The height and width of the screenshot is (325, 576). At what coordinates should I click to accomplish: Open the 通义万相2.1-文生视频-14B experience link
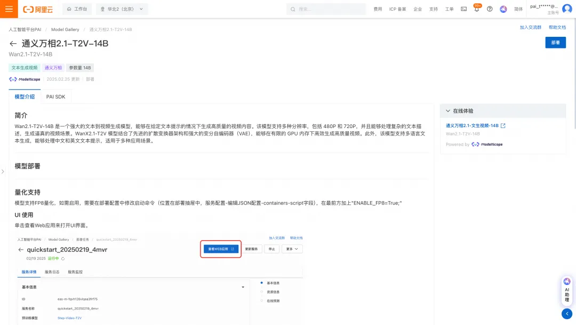(x=472, y=126)
